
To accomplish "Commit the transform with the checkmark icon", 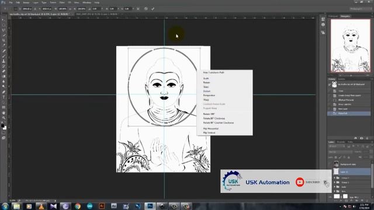I will (x=153, y=9).
